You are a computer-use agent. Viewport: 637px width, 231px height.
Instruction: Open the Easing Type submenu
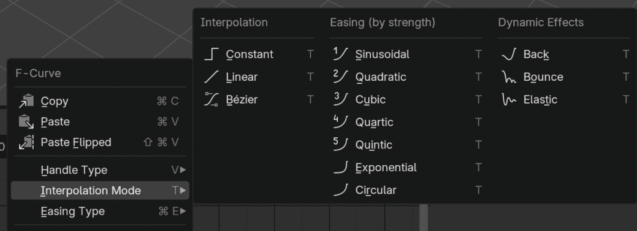(100, 212)
